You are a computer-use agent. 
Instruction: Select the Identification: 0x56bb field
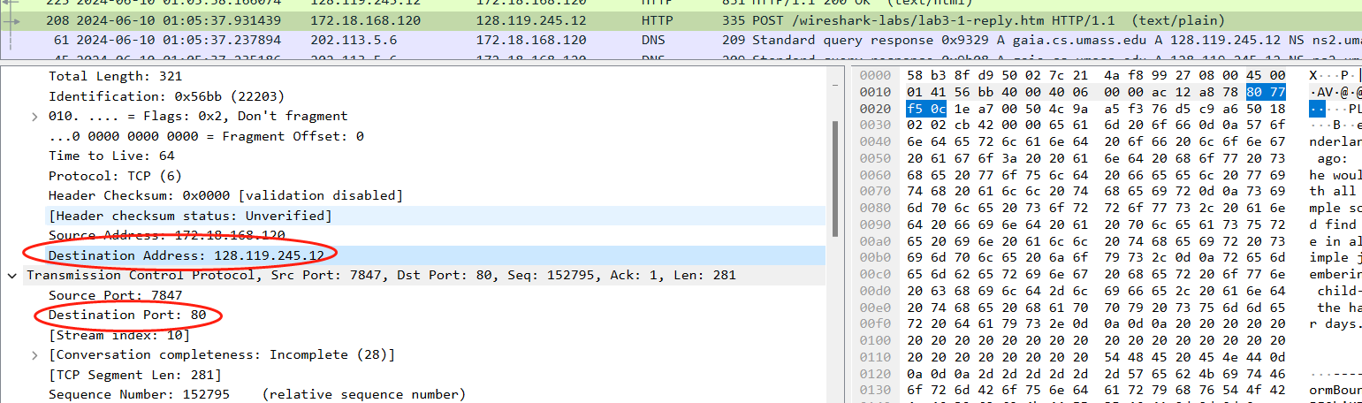point(166,96)
